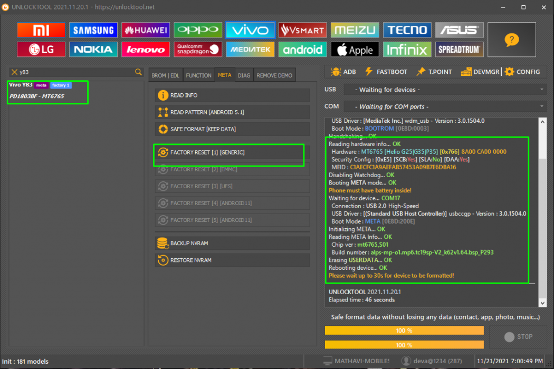Open the Vivo brand section
This screenshot has height=369, width=554.
coord(250,30)
